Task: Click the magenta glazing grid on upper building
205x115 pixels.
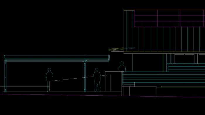Action: pyautogui.click(x=170, y=18)
